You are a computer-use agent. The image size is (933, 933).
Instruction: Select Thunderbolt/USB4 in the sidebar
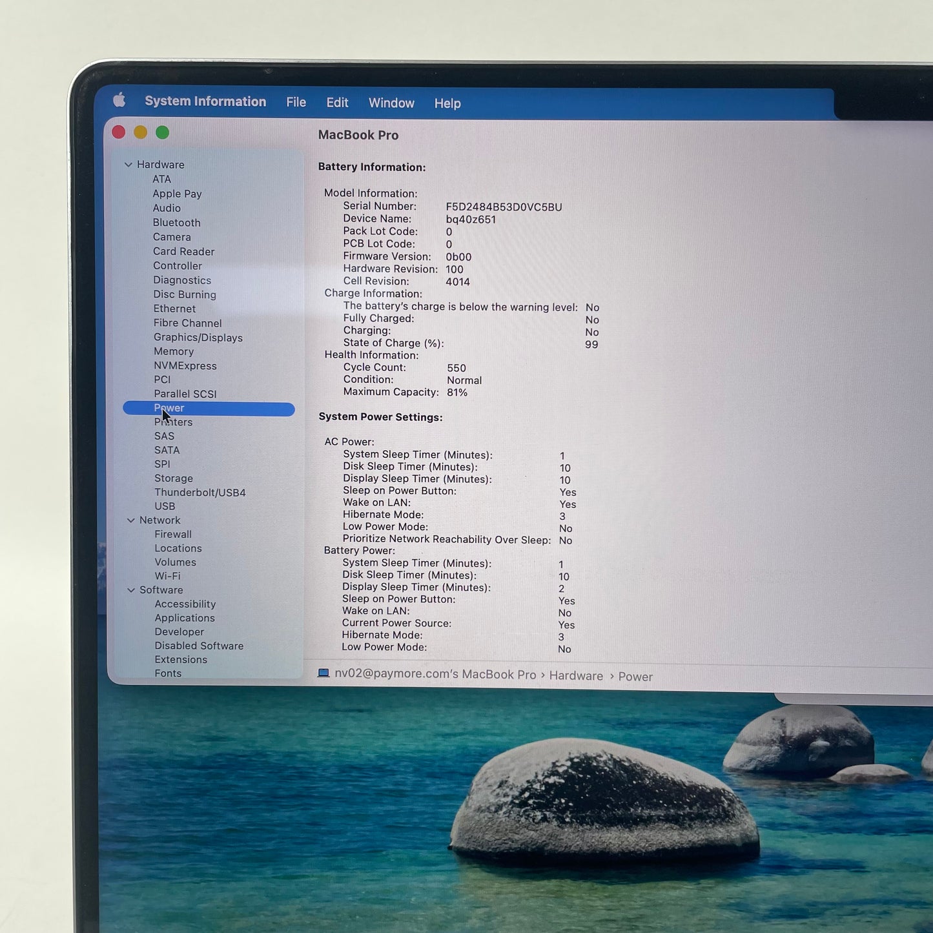click(x=200, y=493)
